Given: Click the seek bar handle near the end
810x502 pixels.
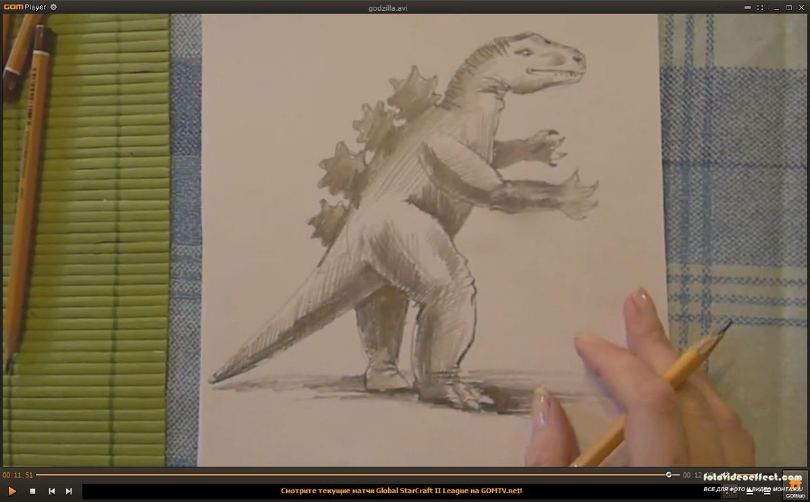Looking at the screenshot, I should click(x=668, y=474).
